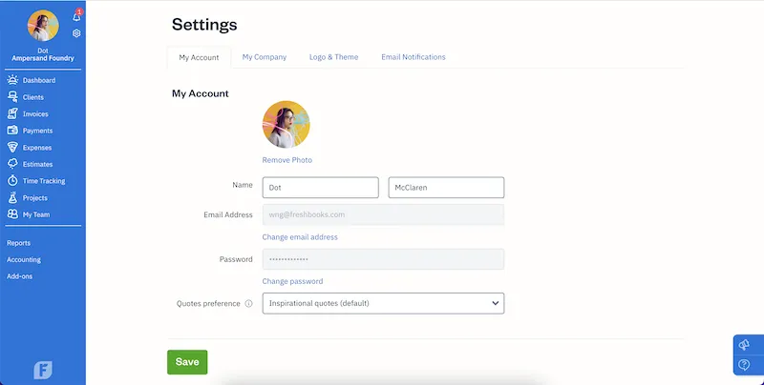The width and height of the screenshot is (764, 385).
Task: Open Dashboard from the sidebar
Action: tap(38, 81)
